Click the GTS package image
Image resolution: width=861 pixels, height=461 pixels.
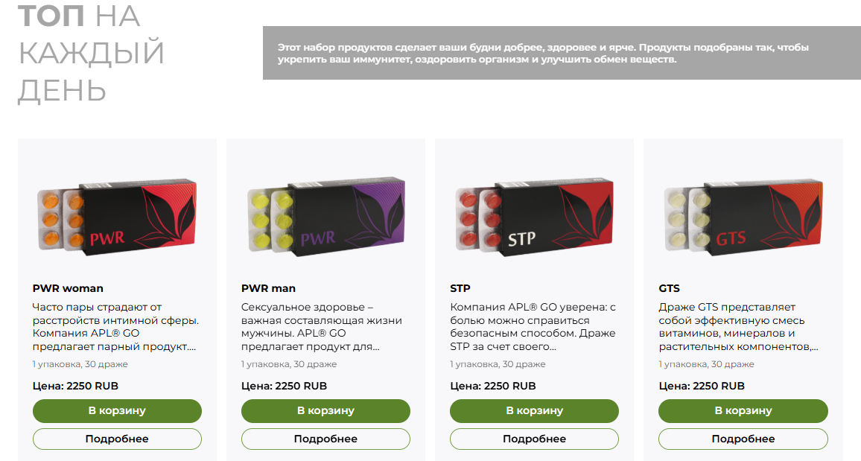(743, 218)
